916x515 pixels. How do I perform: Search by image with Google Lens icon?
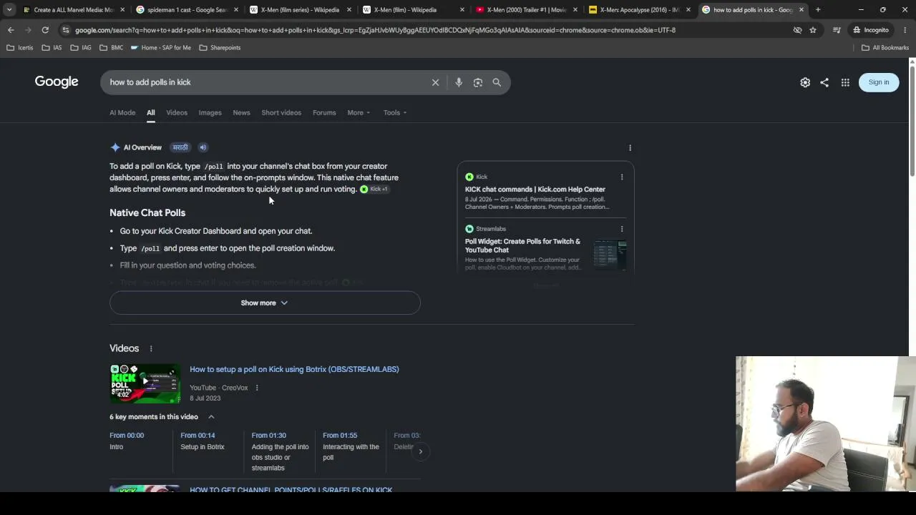478,82
